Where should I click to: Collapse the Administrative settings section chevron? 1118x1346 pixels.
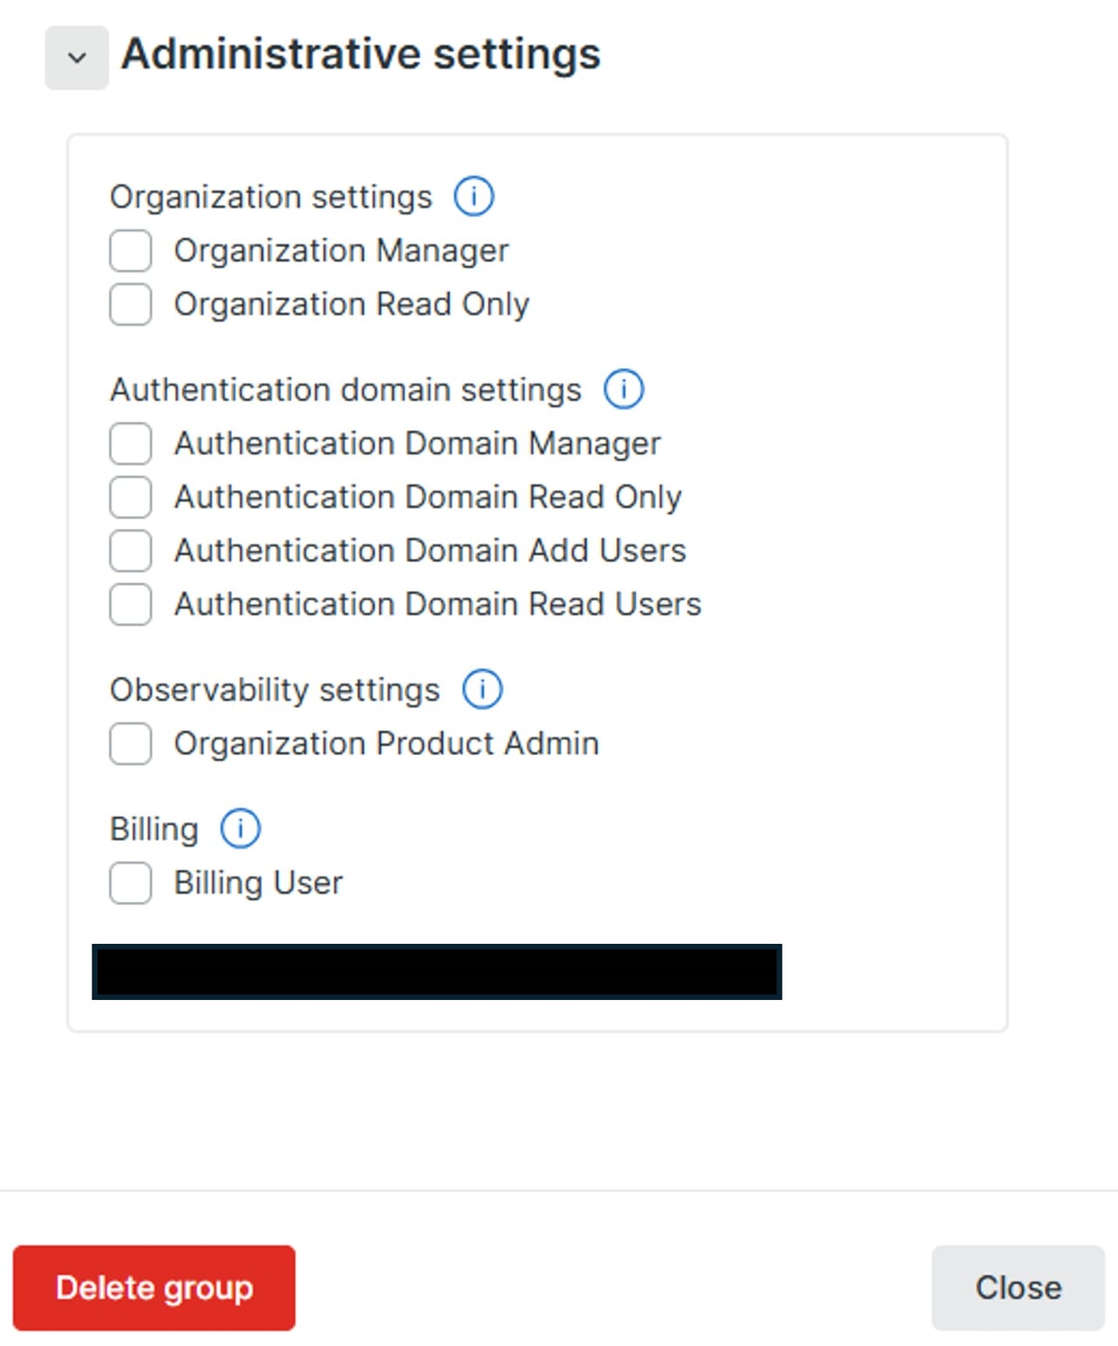point(77,58)
